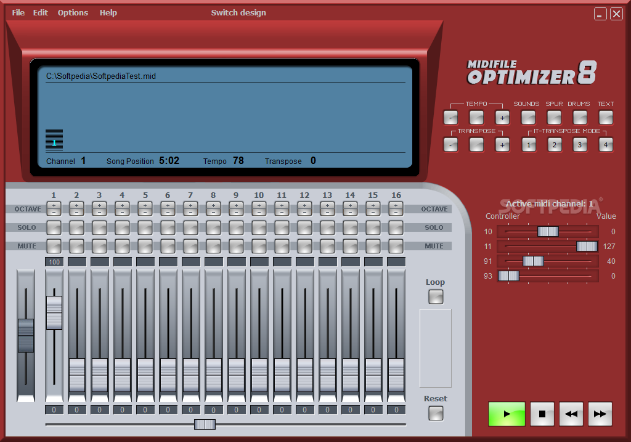Open the Options menu
Screen dimensions: 631x442
pos(73,13)
